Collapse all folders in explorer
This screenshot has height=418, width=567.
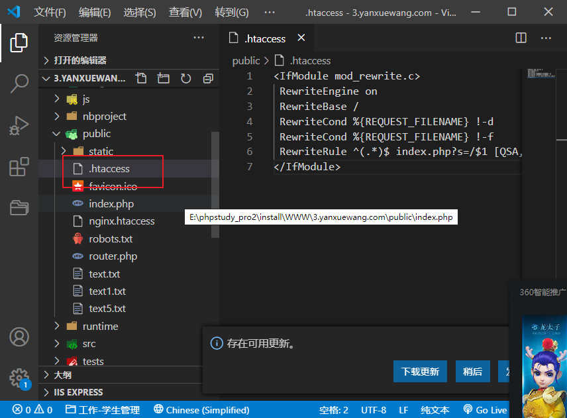tap(208, 78)
